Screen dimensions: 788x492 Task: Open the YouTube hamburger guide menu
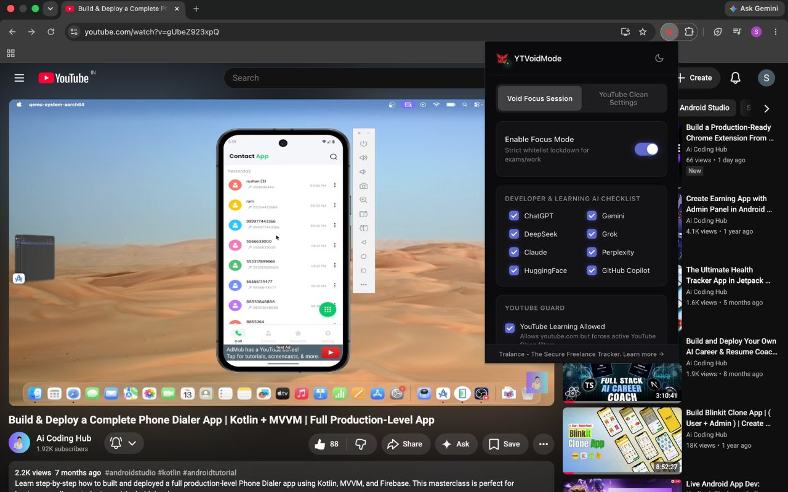tap(19, 78)
